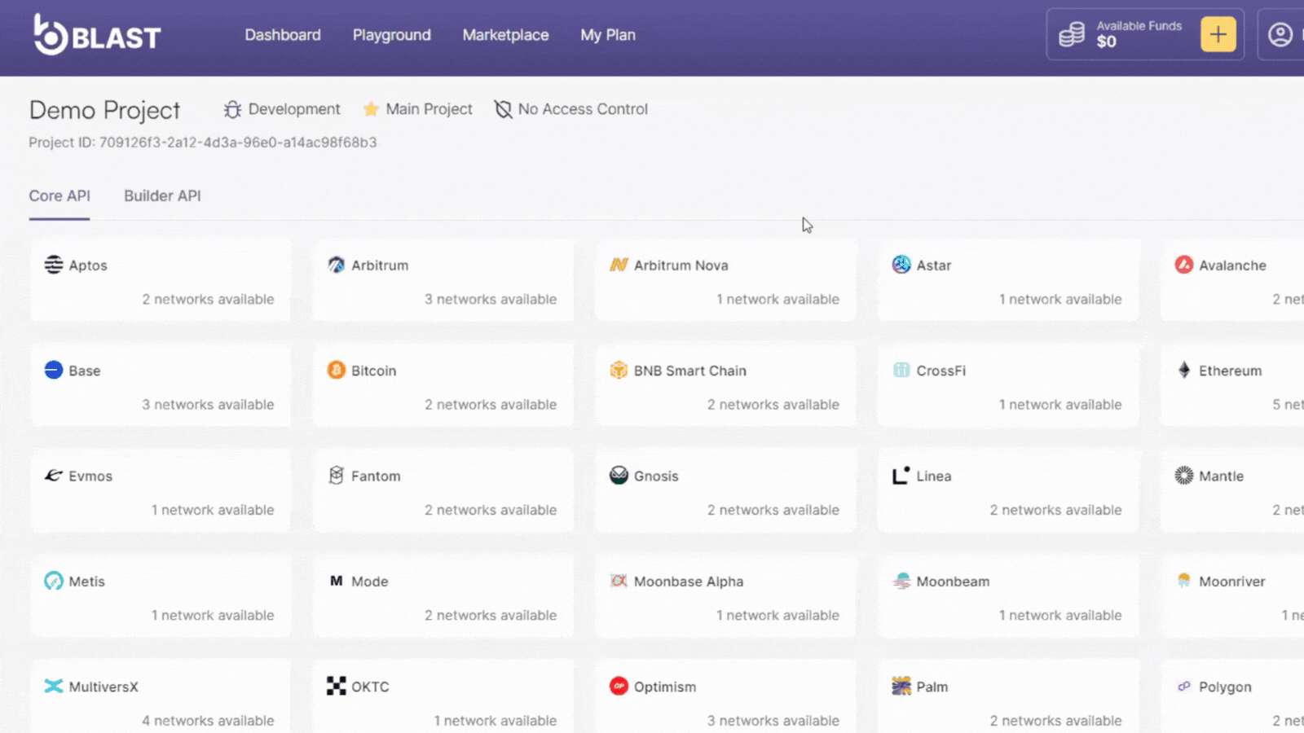
Task: Click the Mantle logo icon
Action: [1184, 475]
